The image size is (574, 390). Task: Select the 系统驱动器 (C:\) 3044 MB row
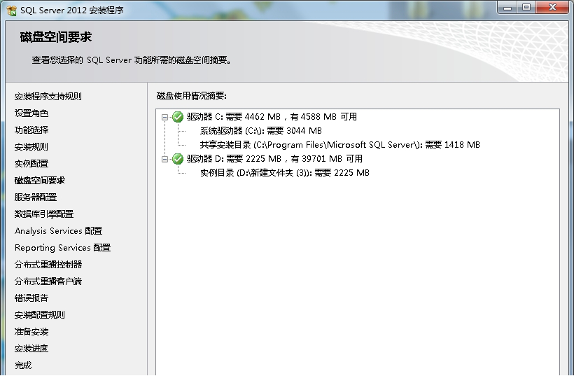point(261,131)
